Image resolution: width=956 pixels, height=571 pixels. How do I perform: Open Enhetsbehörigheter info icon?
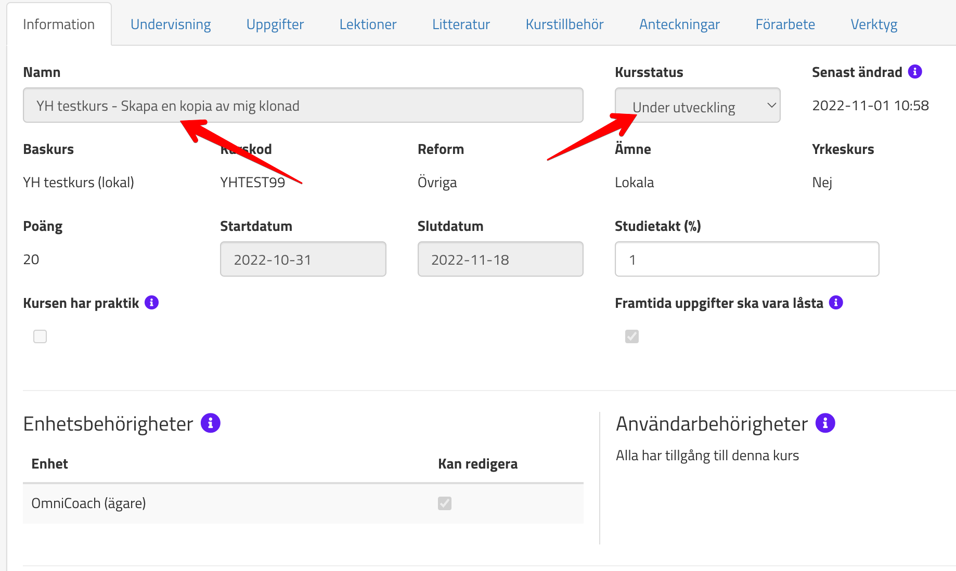point(211,423)
